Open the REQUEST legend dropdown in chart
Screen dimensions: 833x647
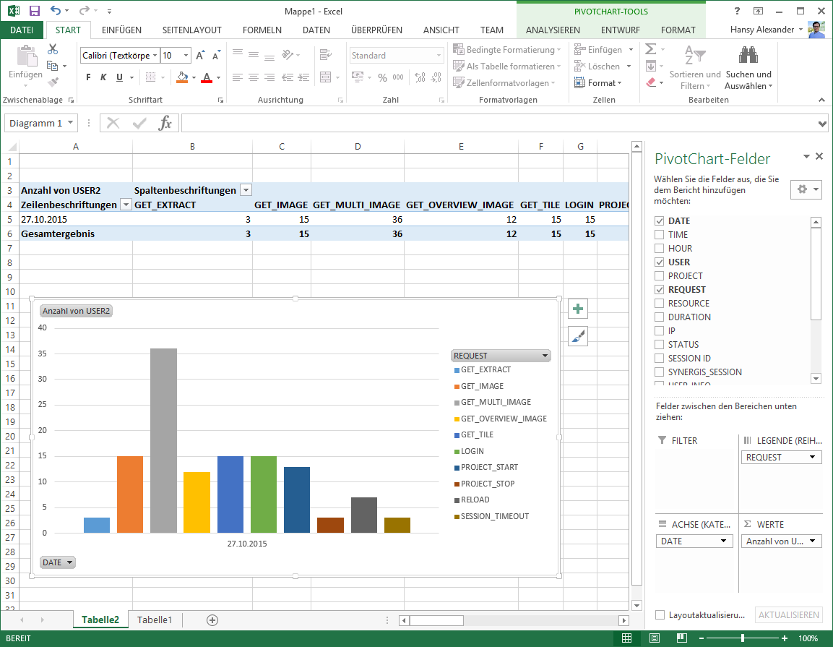point(545,355)
